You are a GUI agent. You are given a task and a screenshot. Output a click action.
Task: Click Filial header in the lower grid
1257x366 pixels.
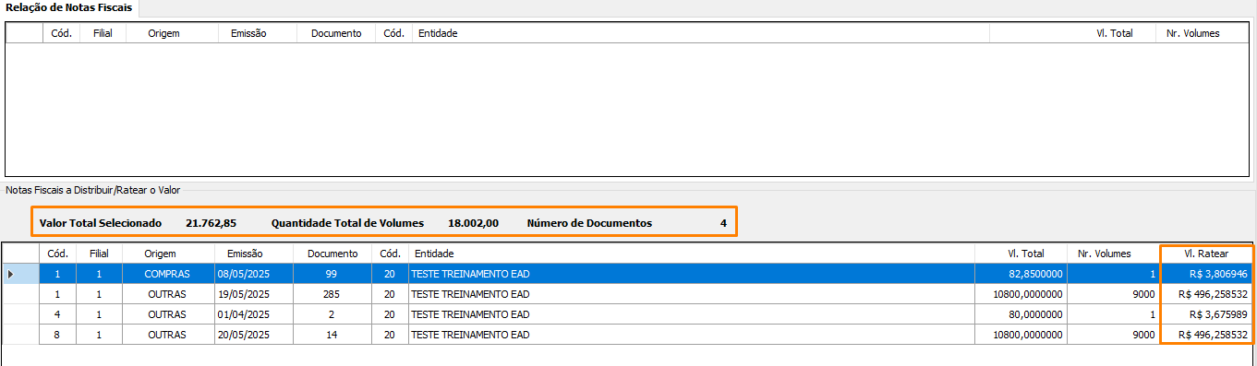[99, 254]
